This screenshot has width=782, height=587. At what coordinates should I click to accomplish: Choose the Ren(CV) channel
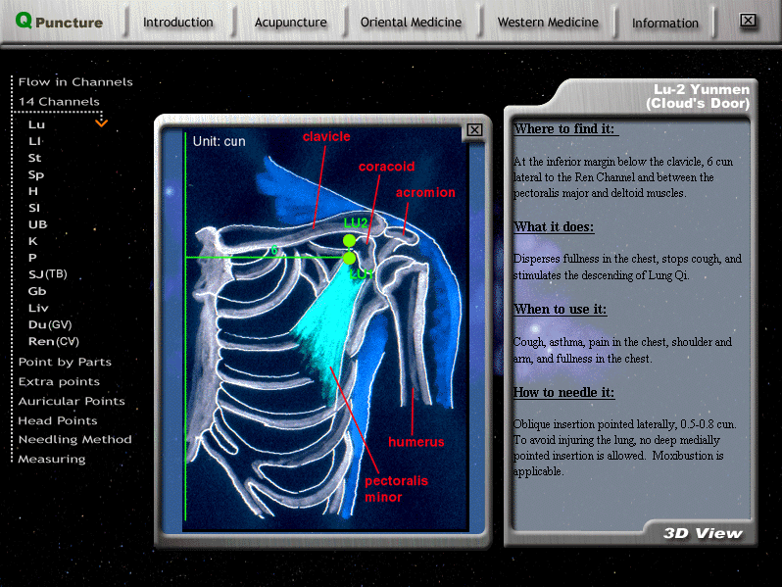click(53, 341)
